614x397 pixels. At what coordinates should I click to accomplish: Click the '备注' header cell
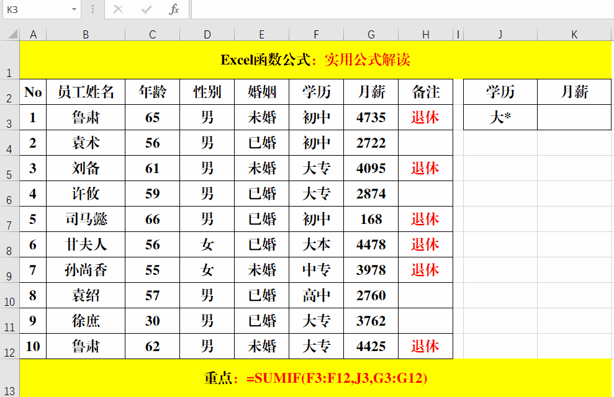click(426, 92)
